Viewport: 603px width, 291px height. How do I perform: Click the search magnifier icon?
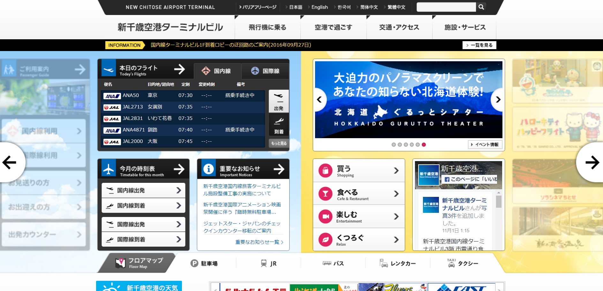pyautogui.click(x=481, y=7)
